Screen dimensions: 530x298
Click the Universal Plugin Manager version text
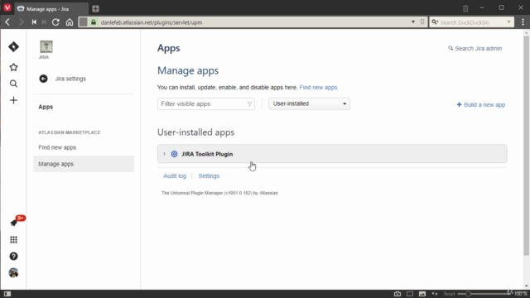click(x=219, y=193)
